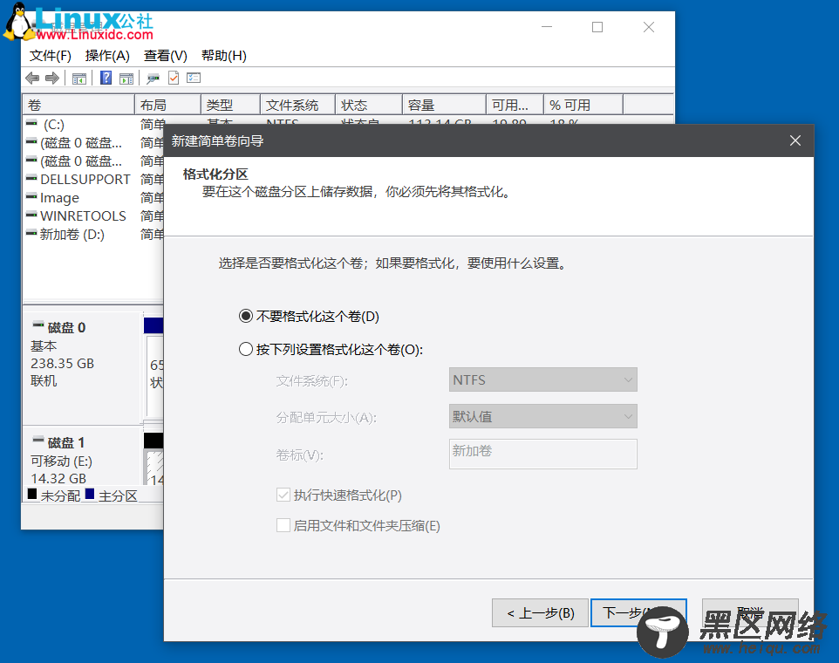Click the drive icon beside 新加卷 (D:)
This screenshot has width=839, height=663.
[31, 233]
